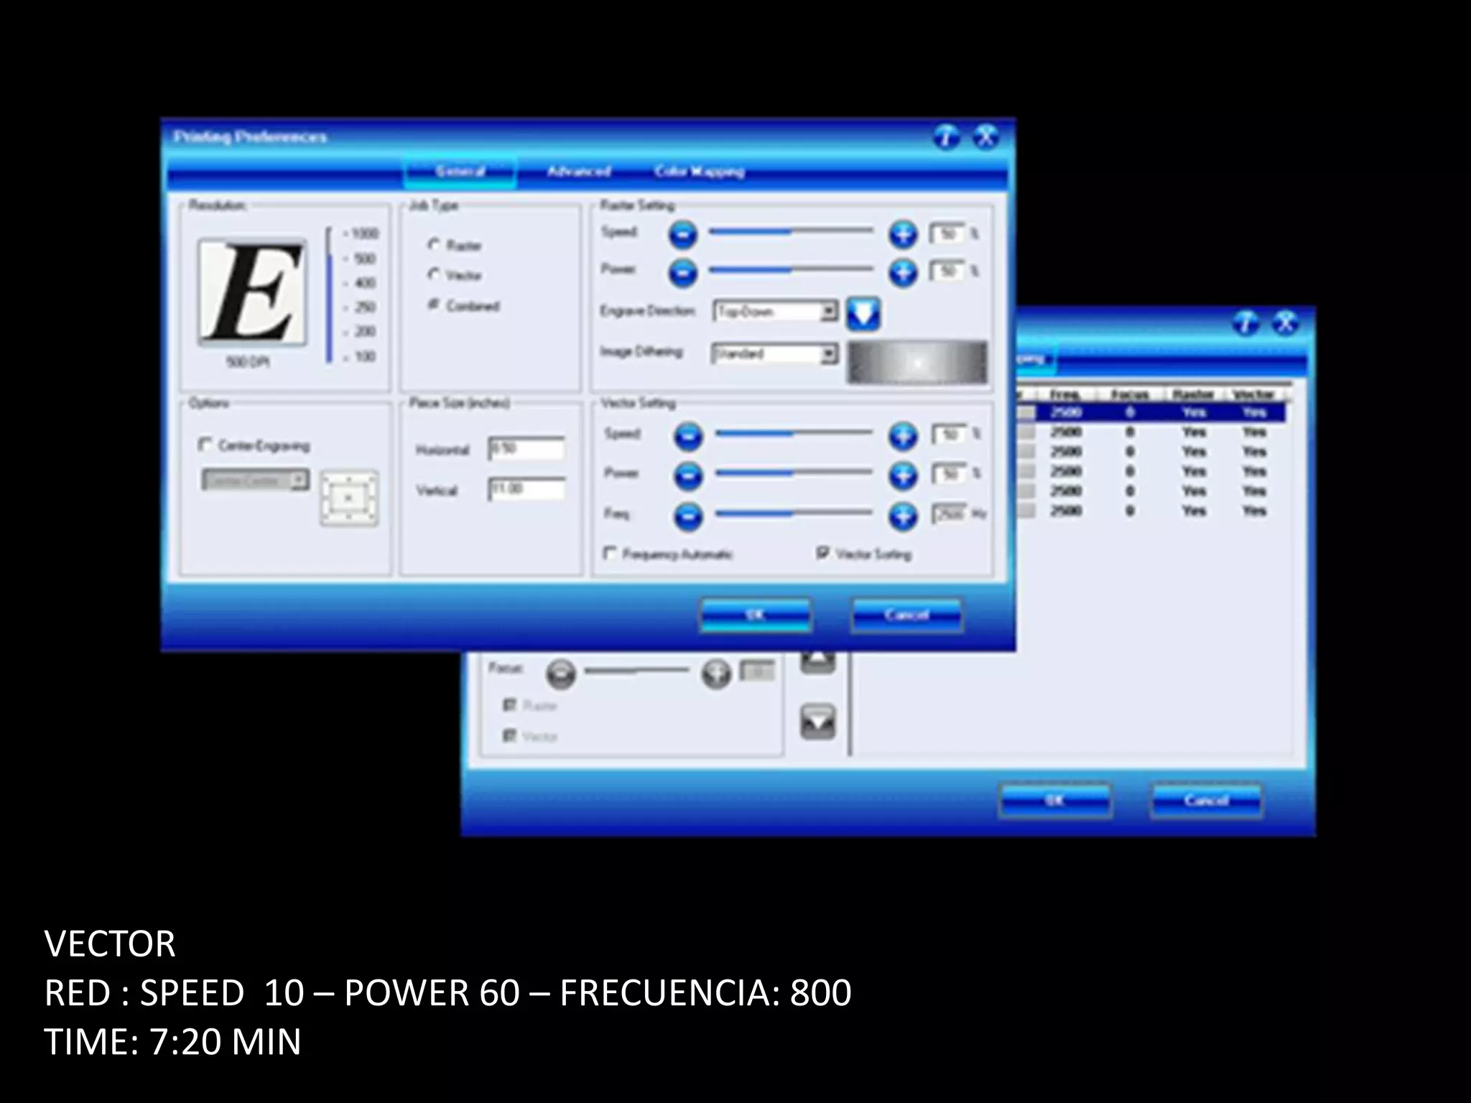Click the vector Power percent field
The height and width of the screenshot is (1103, 1471).
(x=950, y=474)
